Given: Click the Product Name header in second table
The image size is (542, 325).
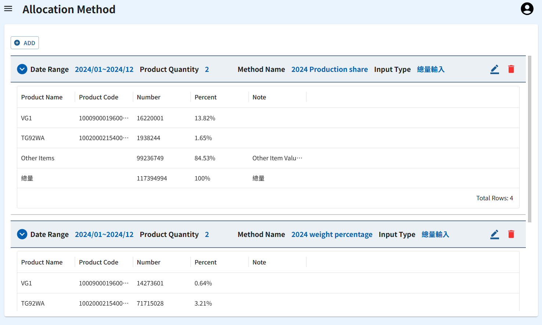Looking at the screenshot, I should pos(42,262).
